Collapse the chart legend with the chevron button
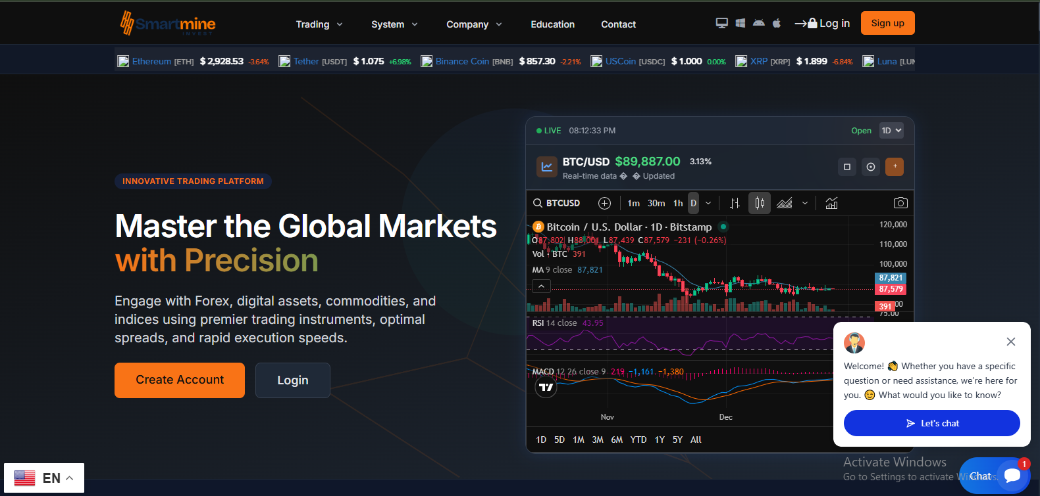The height and width of the screenshot is (496, 1040). pos(541,286)
